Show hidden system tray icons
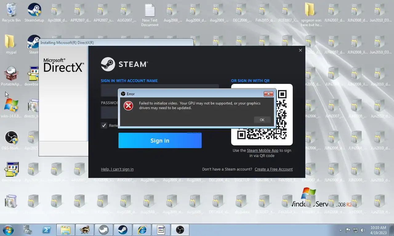394x236 pixels. (340, 230)
